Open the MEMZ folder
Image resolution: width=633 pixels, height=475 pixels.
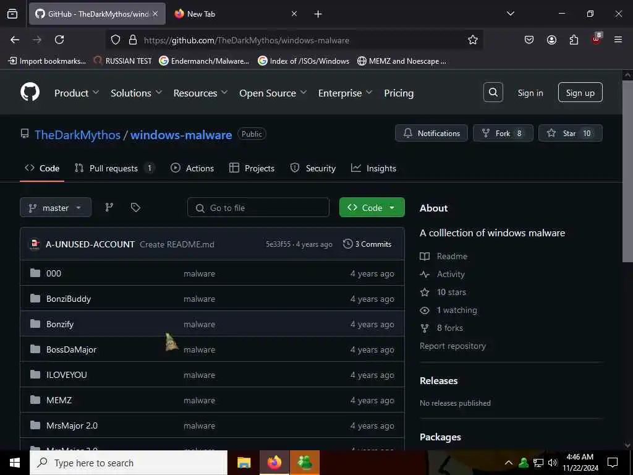(59, 400)
